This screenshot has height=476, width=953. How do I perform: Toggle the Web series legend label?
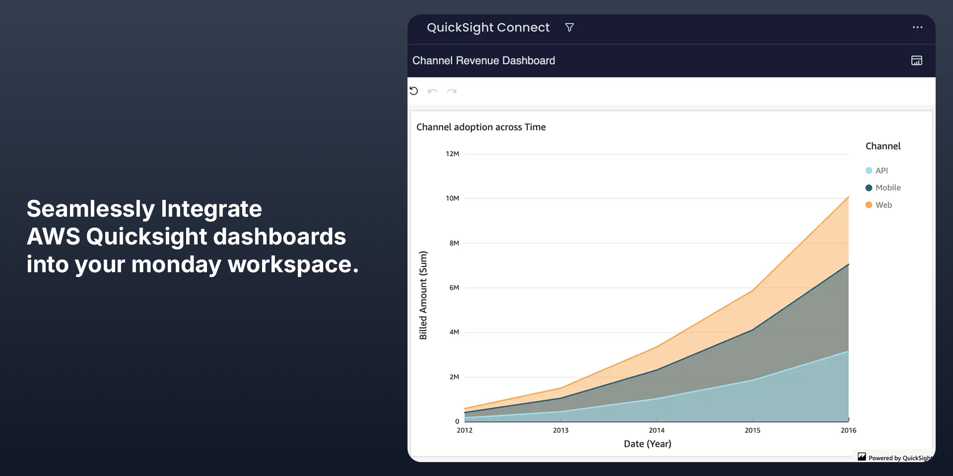coord(884,205)
